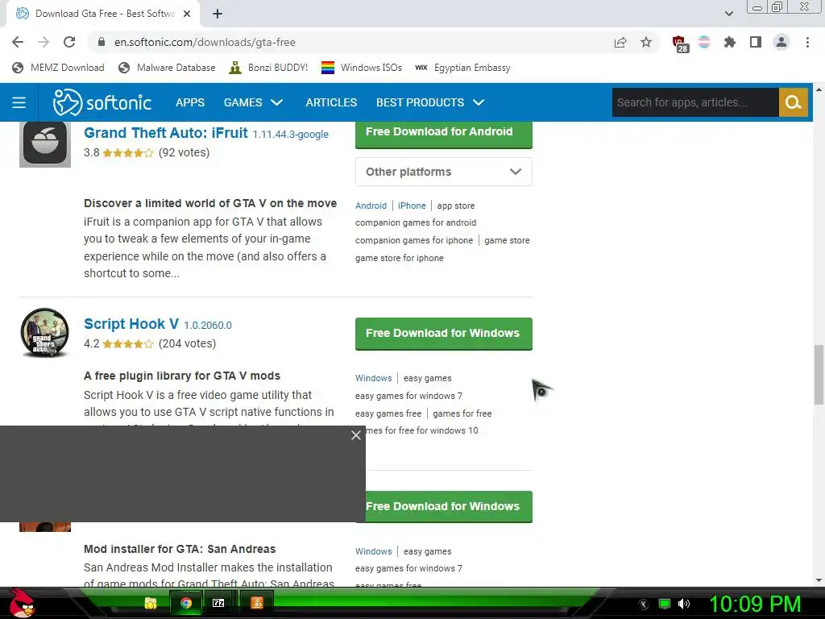825x619 pixels.
Task: Click companion games for android tag
Action: pyautogui.click(x=416, y=222)
